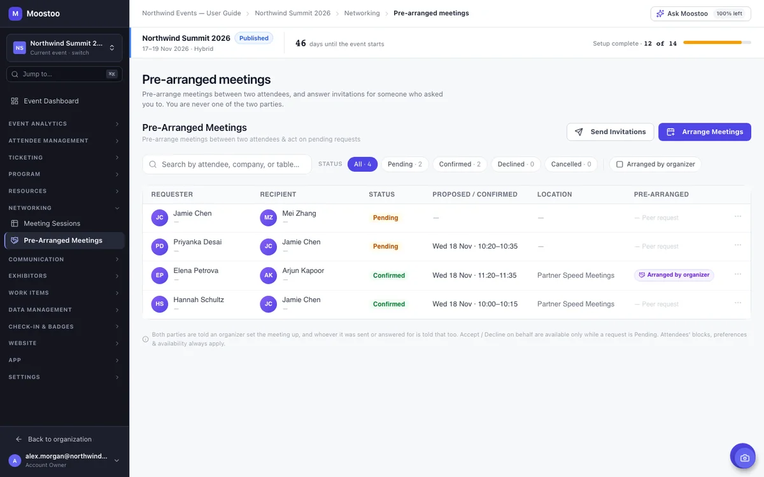Open row actions for Jamie Chen to Mei Zhang

[x=738, y=216]
